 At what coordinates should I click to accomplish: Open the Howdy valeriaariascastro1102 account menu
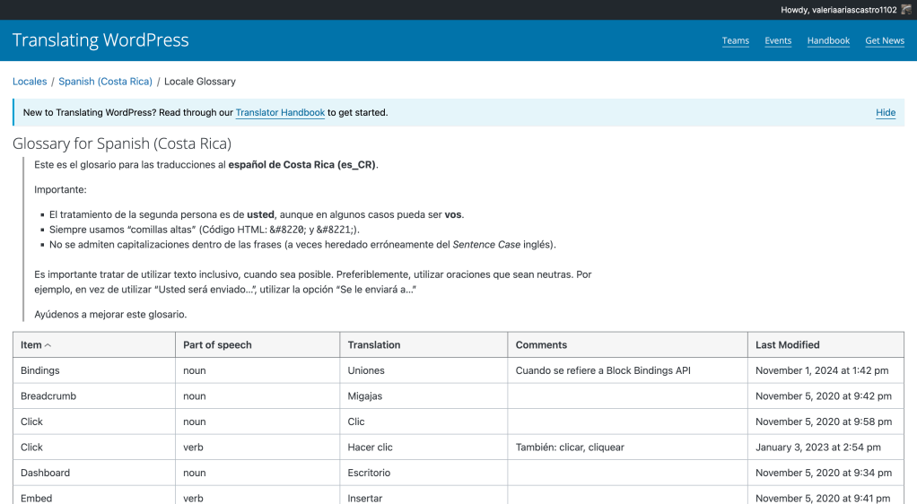click(838, 10)
